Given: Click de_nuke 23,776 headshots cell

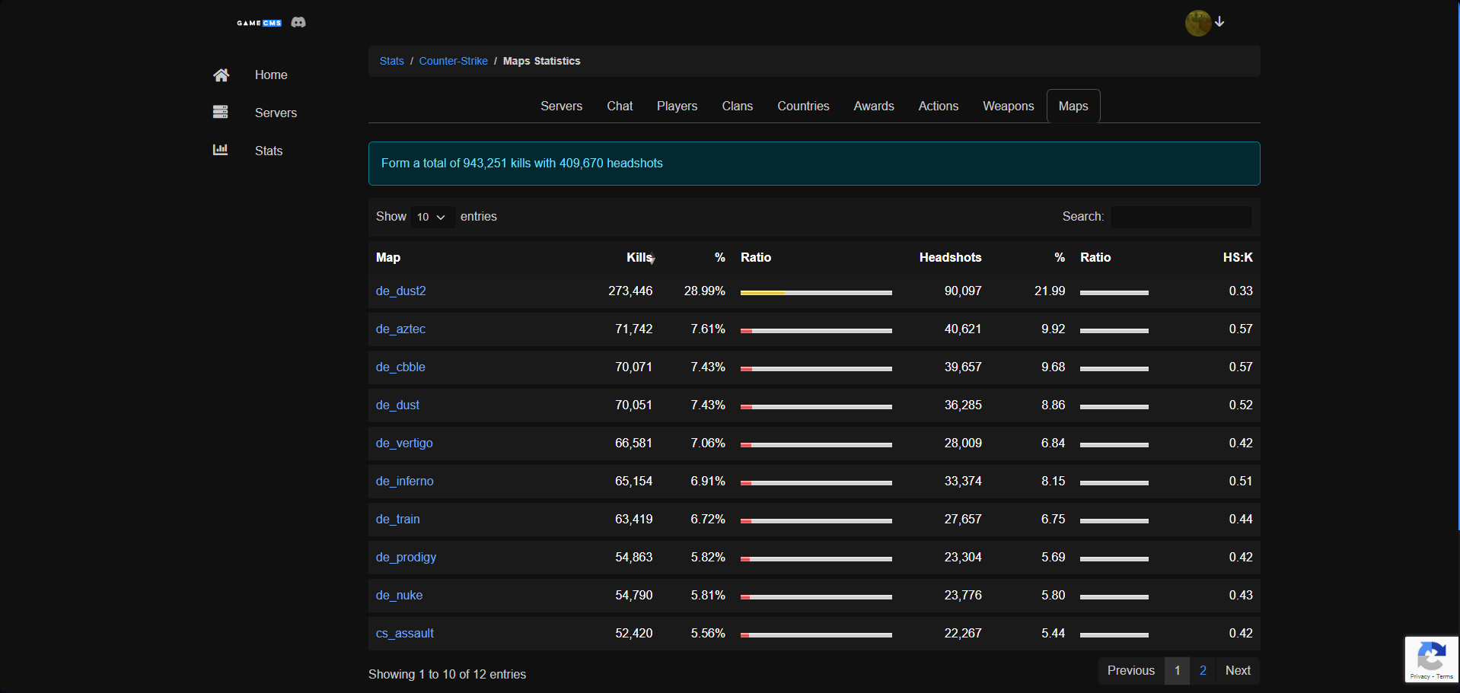Looking at the screenshot, I should [963, 595].
